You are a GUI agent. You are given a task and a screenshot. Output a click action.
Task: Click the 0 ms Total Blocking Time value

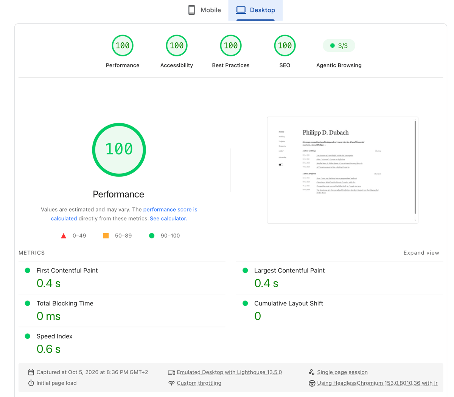coord(48,316)
